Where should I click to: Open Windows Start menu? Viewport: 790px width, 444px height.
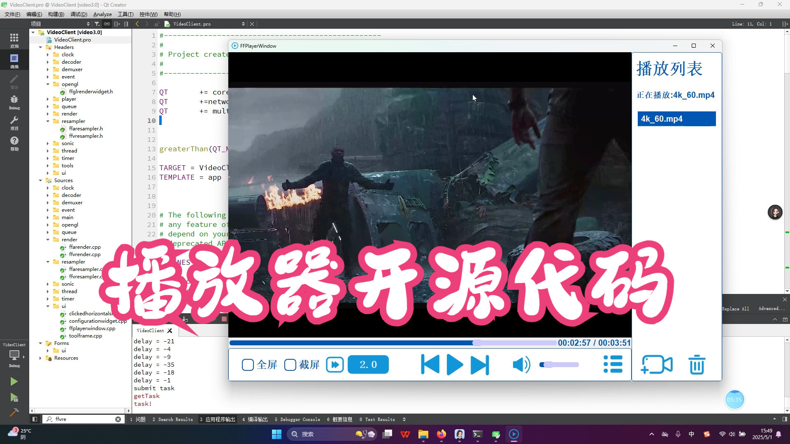[276, 434]
